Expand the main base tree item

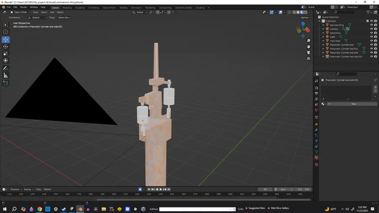(x=323, y=41)
